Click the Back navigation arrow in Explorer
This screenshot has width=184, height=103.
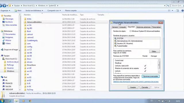pos(1,6)
